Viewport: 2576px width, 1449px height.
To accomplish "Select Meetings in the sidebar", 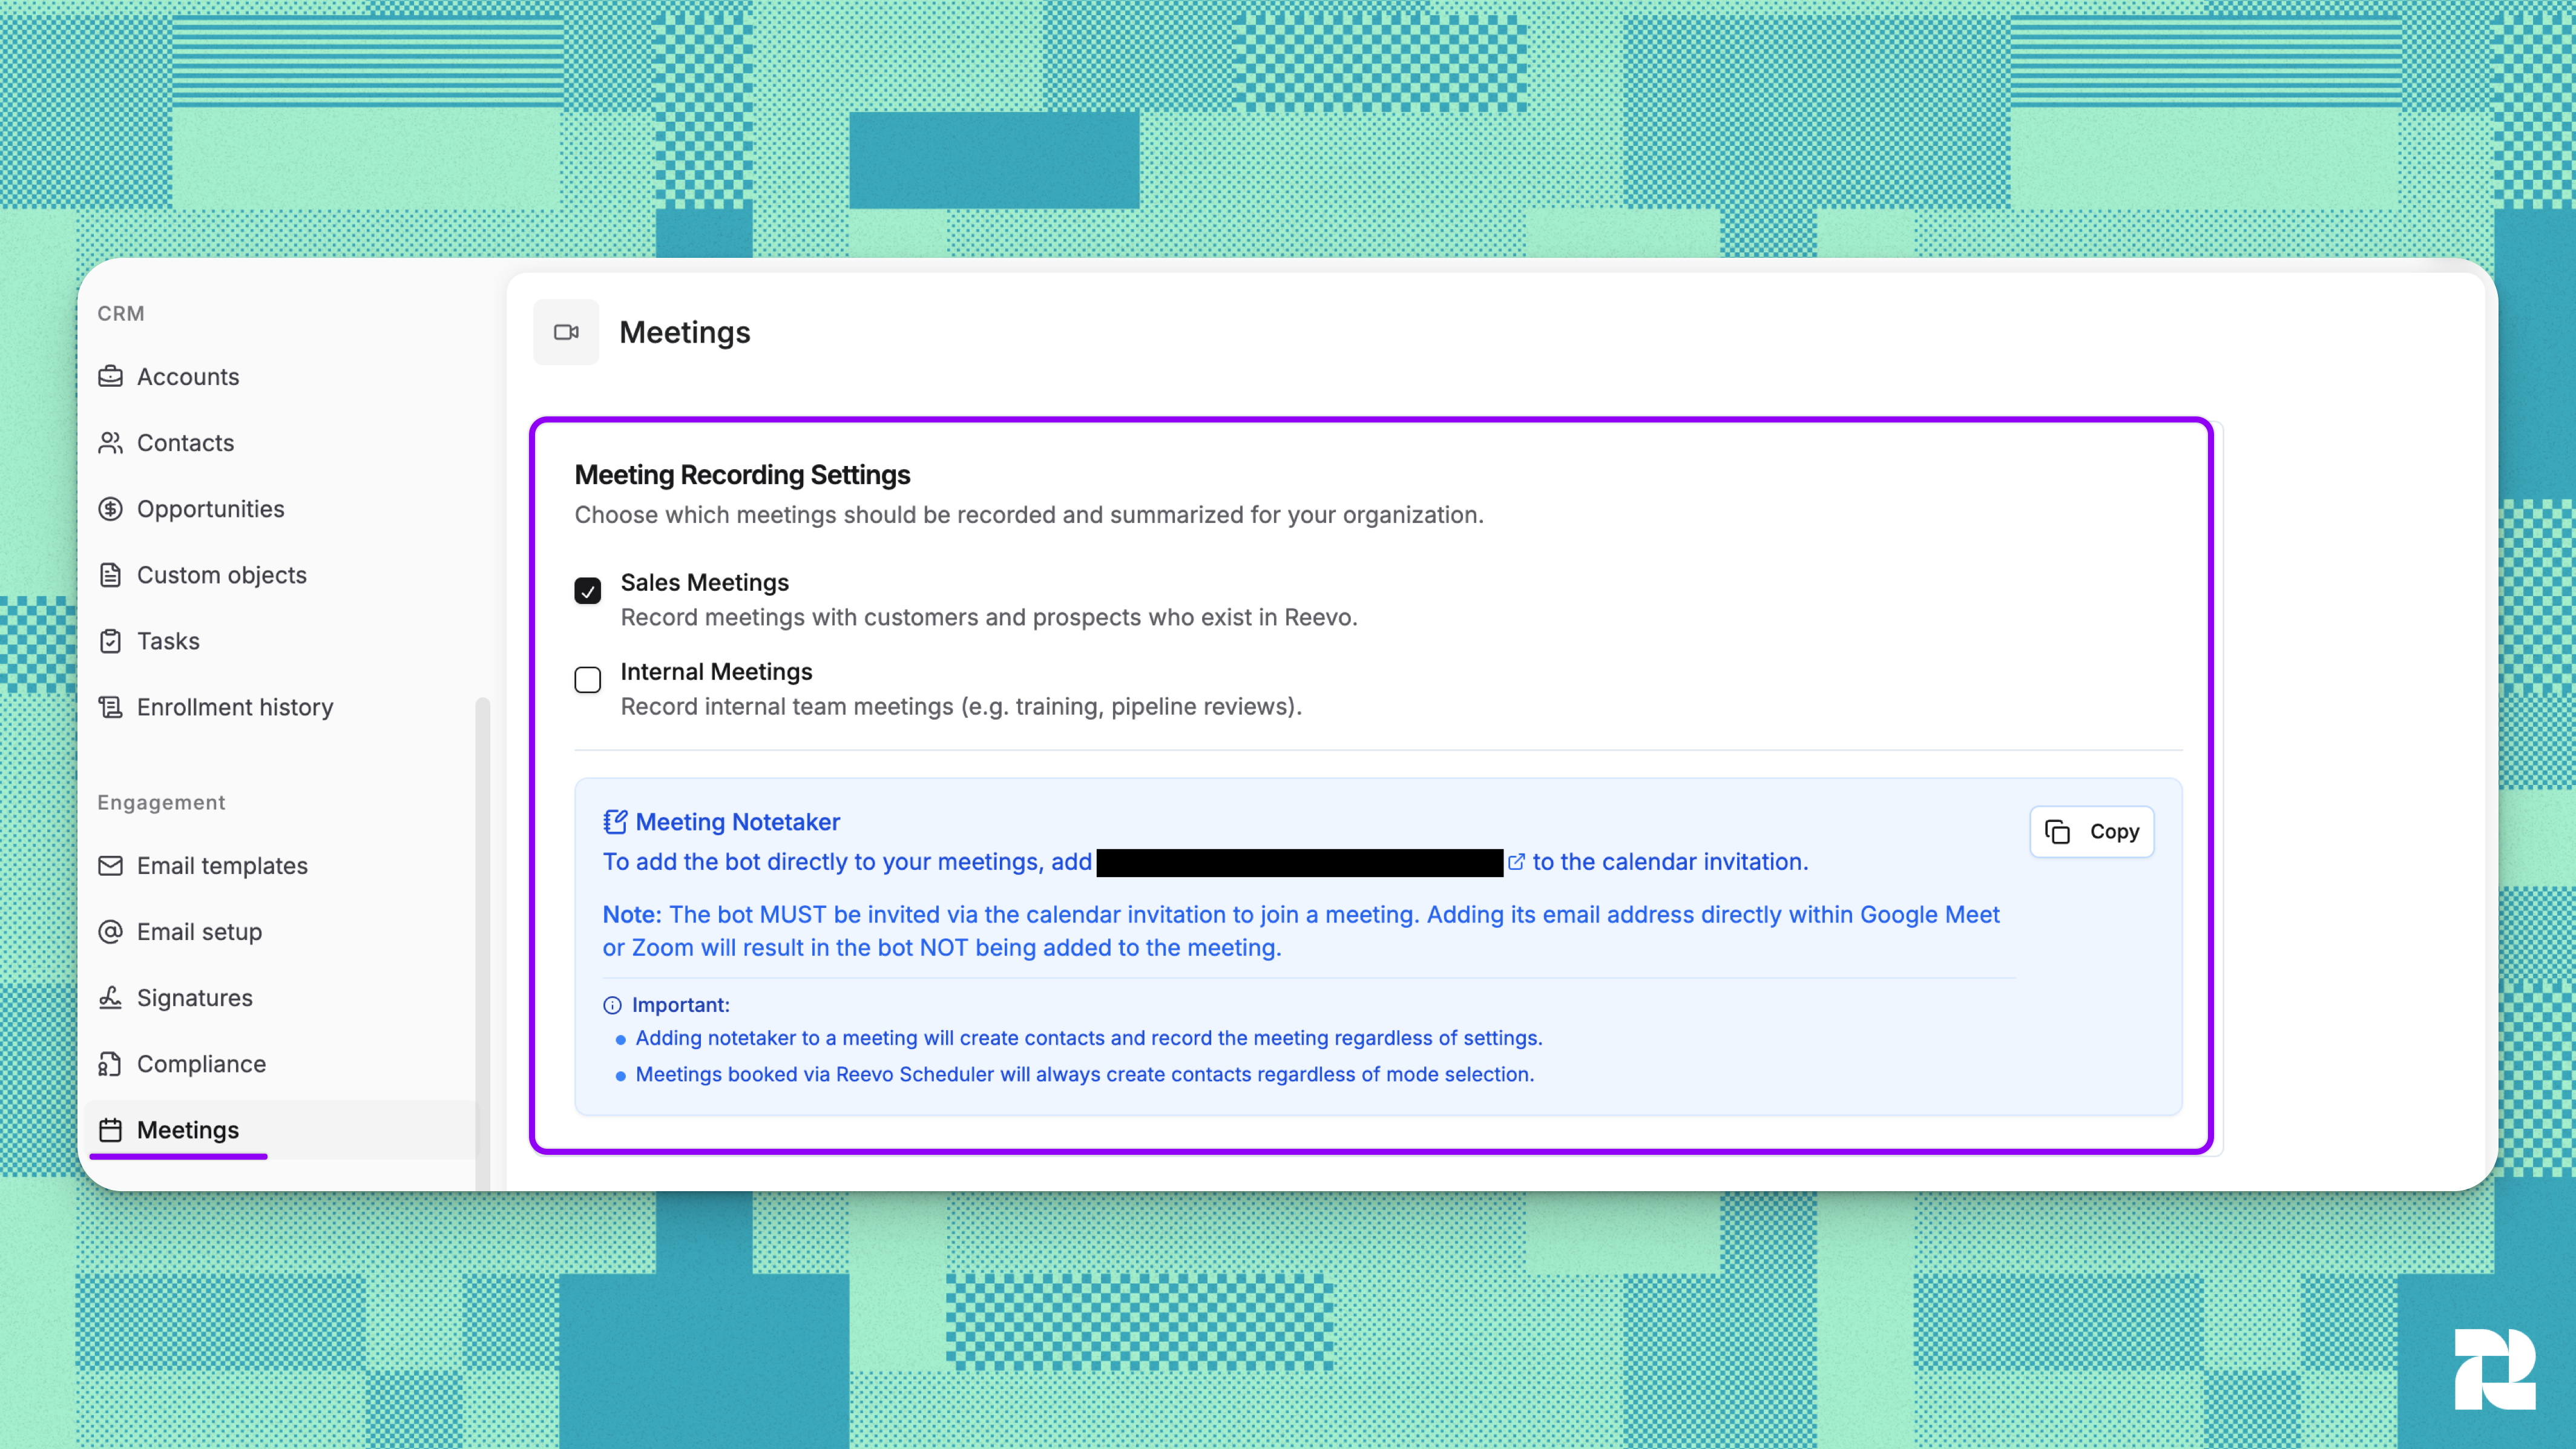I will click(x=187, y=1130).
